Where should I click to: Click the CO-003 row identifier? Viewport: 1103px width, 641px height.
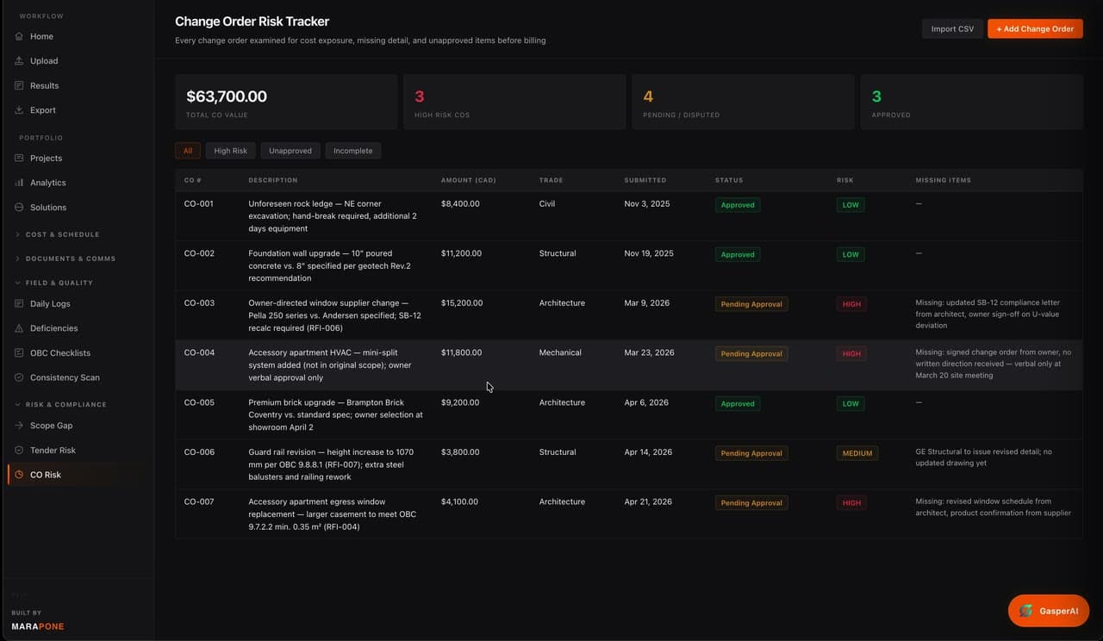[198, 303]
